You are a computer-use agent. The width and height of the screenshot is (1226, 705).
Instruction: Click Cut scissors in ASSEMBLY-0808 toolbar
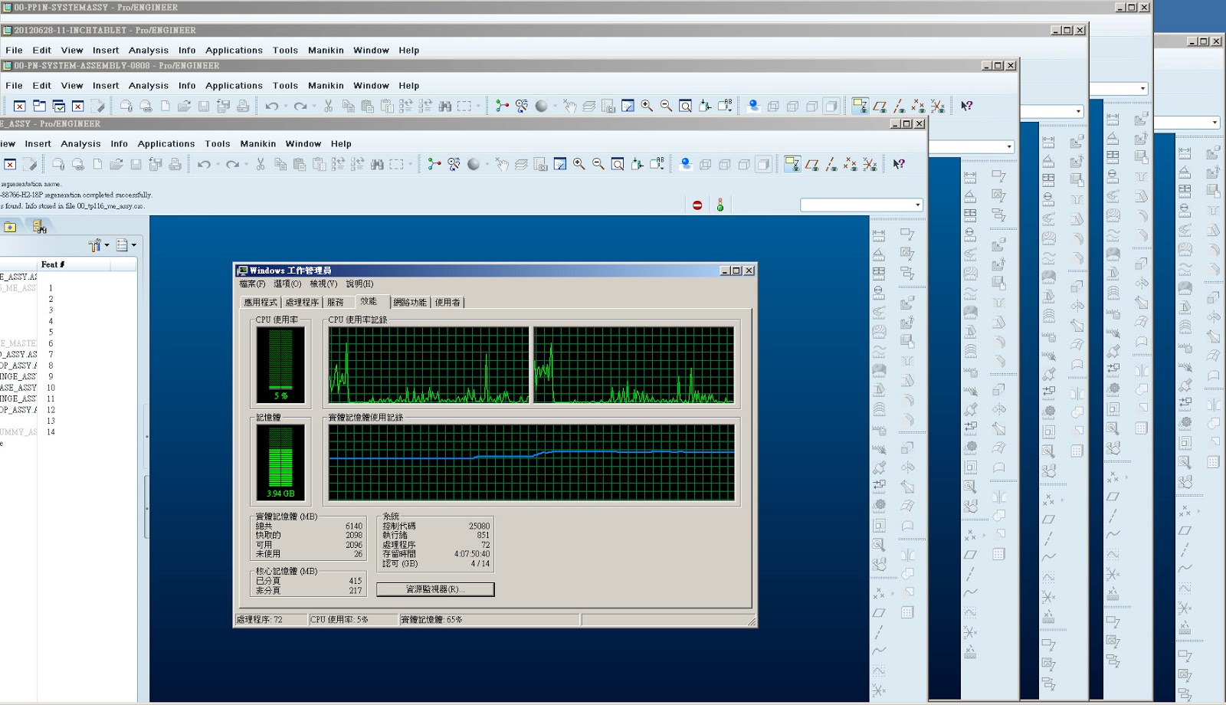pos(328,106)
